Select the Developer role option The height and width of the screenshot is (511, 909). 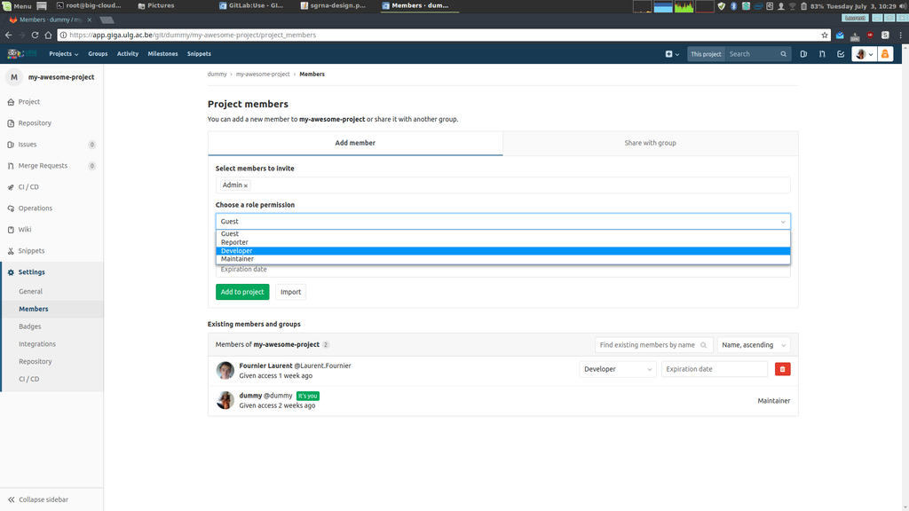[502, 251]
